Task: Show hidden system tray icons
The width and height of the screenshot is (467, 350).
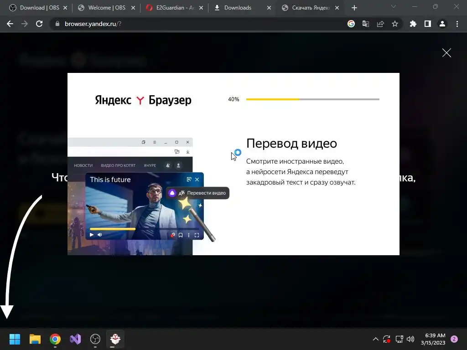Action: (x=376, y=339)
